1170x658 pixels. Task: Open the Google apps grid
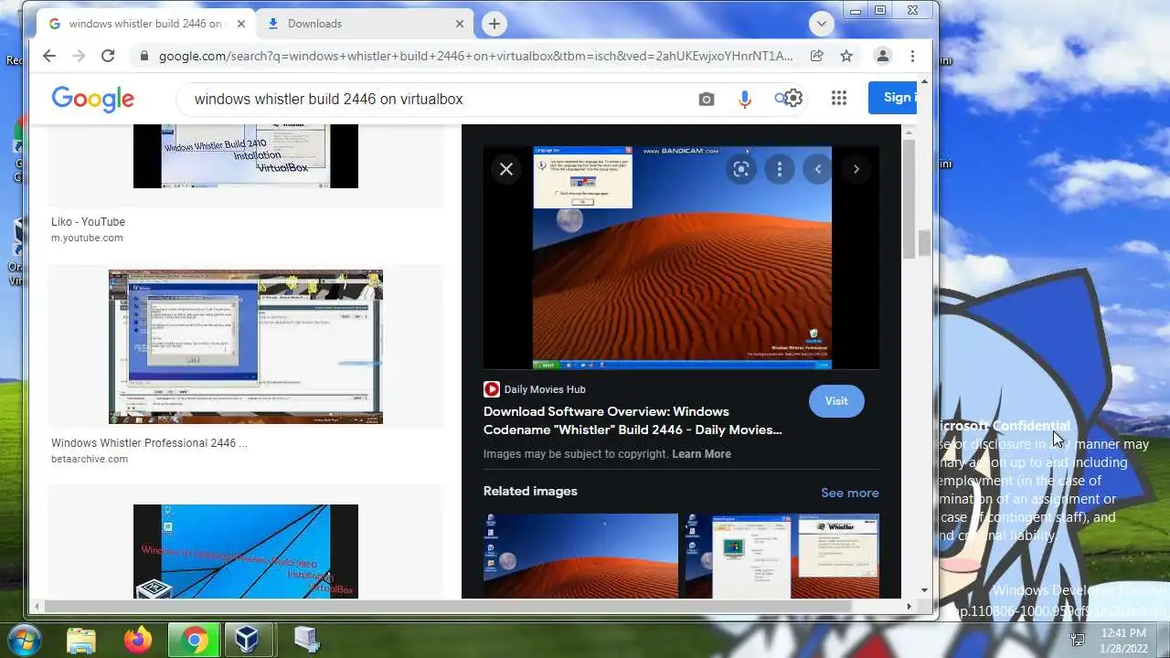[x=839, y=99]
